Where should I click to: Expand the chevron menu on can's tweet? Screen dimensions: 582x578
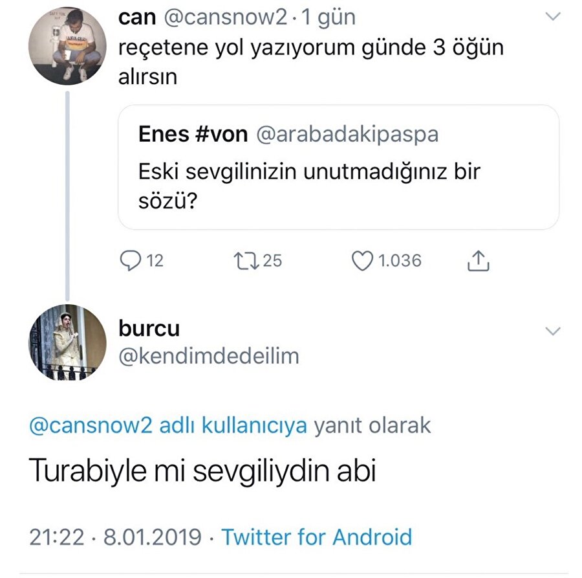coord(554,17)
